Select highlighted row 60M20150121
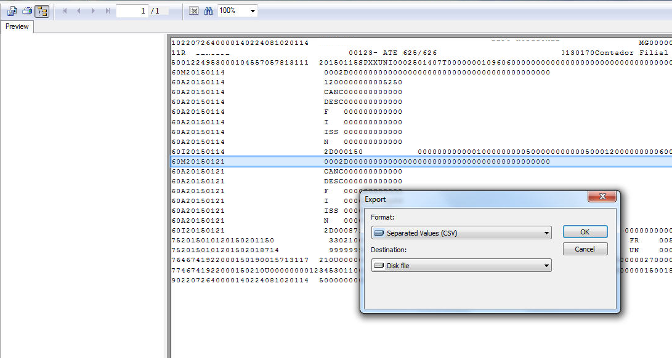Screen dimensions: 672x358 click(x=198, y=161)
